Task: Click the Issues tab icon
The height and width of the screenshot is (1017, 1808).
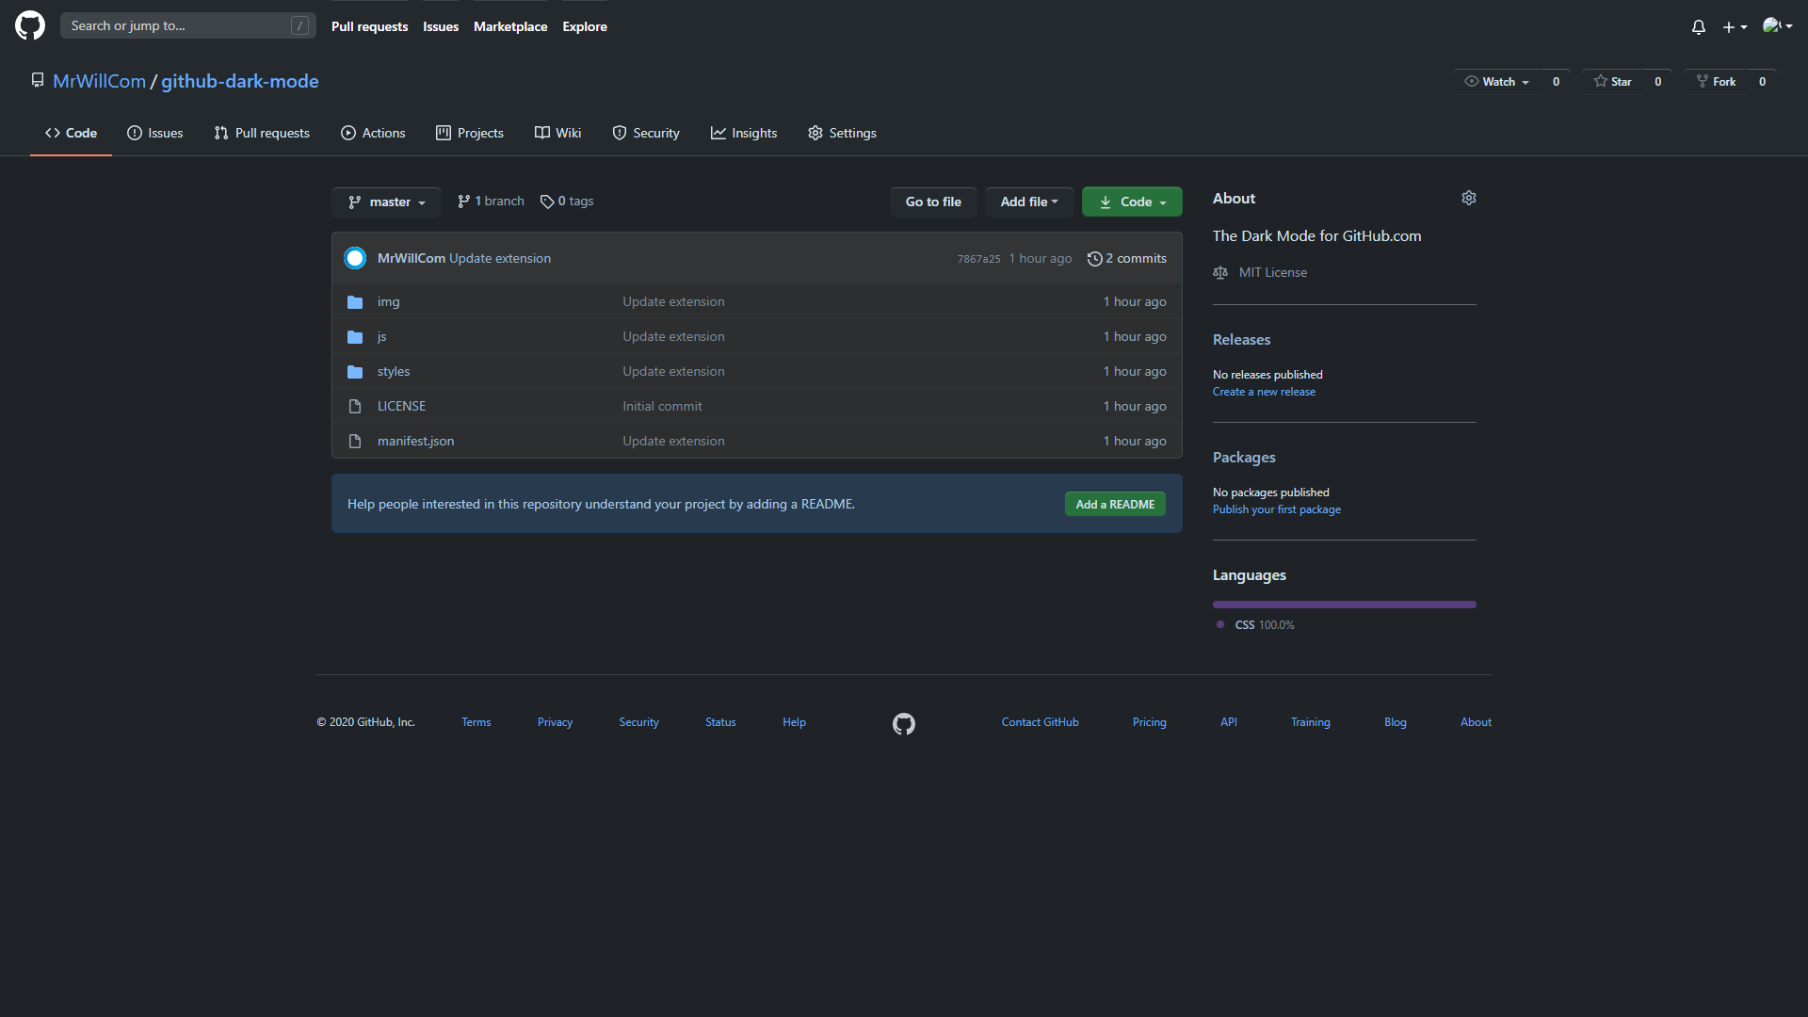Action: 134,133
